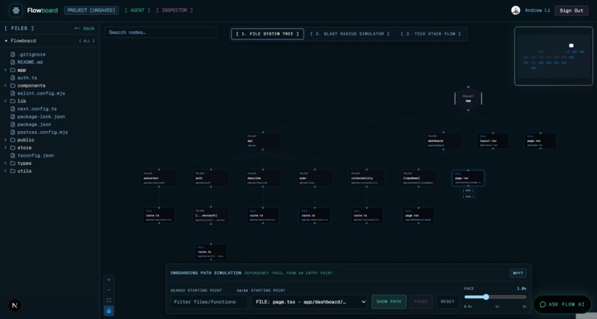Click the PAUSE button
This screenshot has height=319, width=597.
pyautogui.click(x=421, y=301)
